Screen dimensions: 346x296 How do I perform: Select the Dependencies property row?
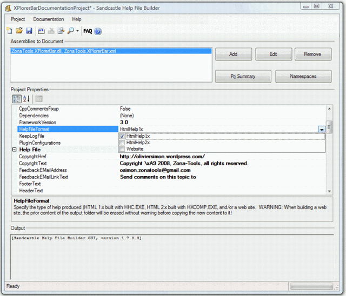click(x=34, y=116)
